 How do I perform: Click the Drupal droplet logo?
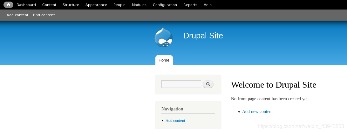point(164,37)
